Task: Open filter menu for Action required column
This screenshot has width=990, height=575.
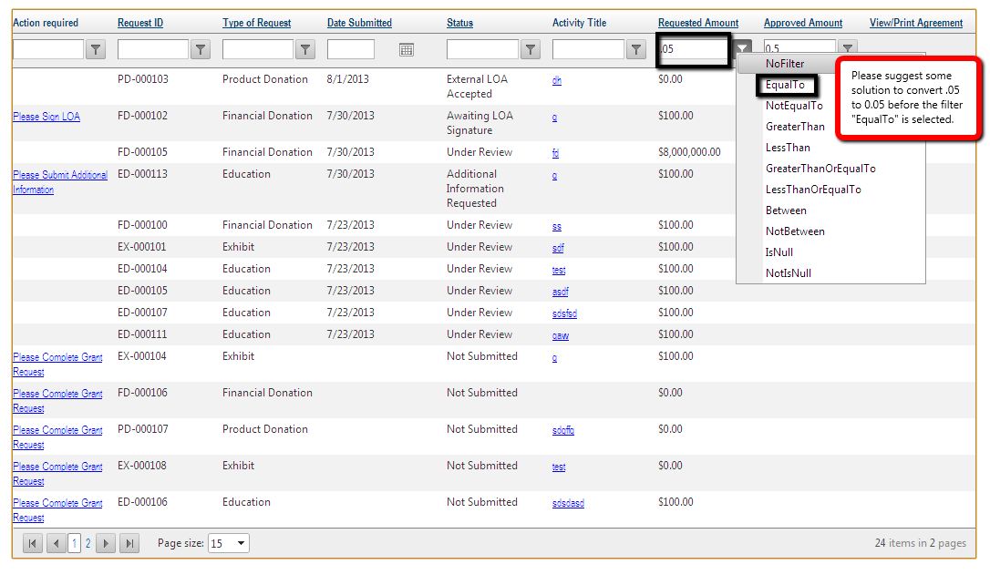Action: 96,49
